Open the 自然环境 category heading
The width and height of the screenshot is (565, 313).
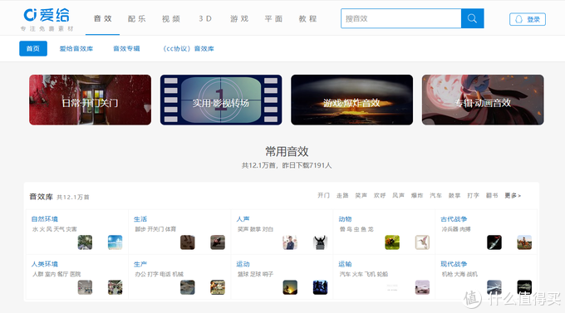(45, 219)
